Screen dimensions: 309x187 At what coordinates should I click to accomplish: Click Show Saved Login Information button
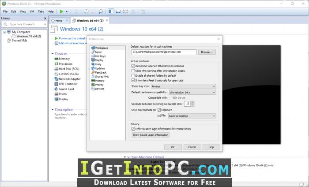[x=151, y=135]
